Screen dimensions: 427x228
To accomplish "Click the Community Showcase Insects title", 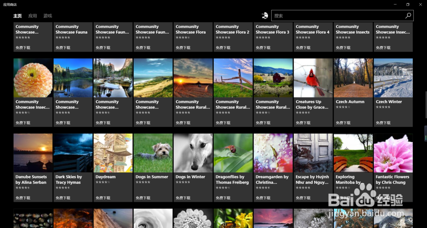I will (352, 29).
